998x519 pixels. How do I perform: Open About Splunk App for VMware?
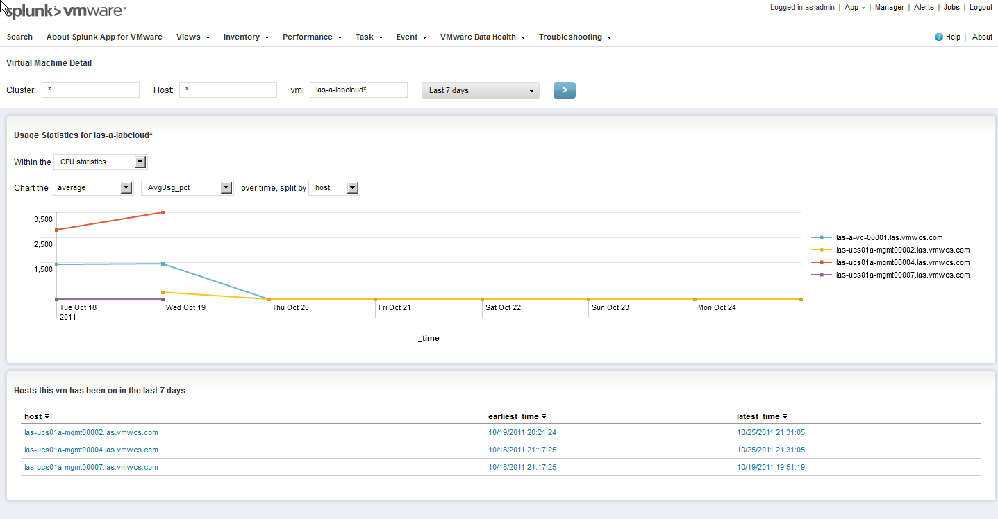[104, 37]
